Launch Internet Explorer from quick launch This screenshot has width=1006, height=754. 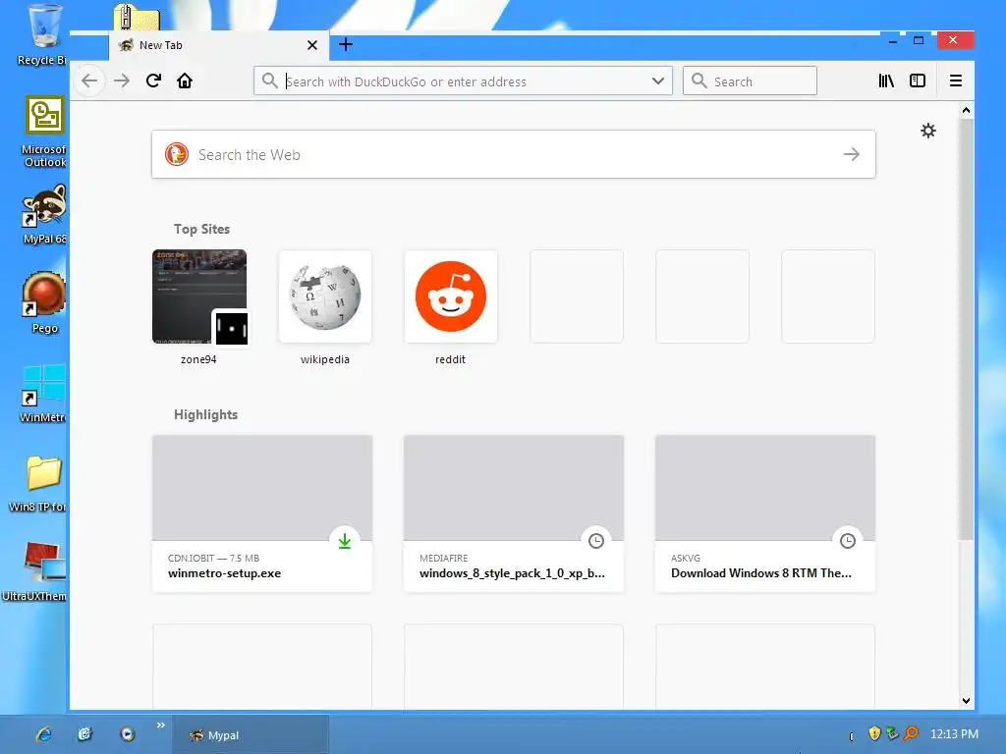coord(44,734)
